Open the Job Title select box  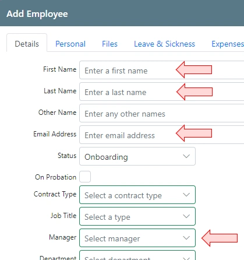[x=137, y=216]
